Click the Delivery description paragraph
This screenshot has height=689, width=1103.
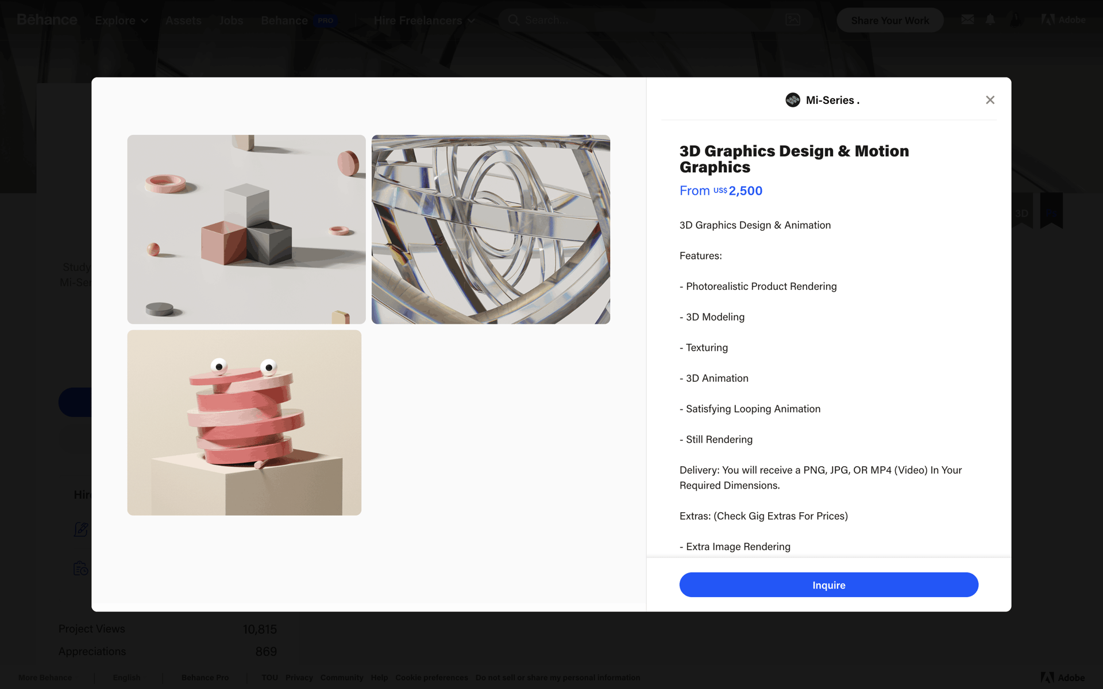[820, 478]
